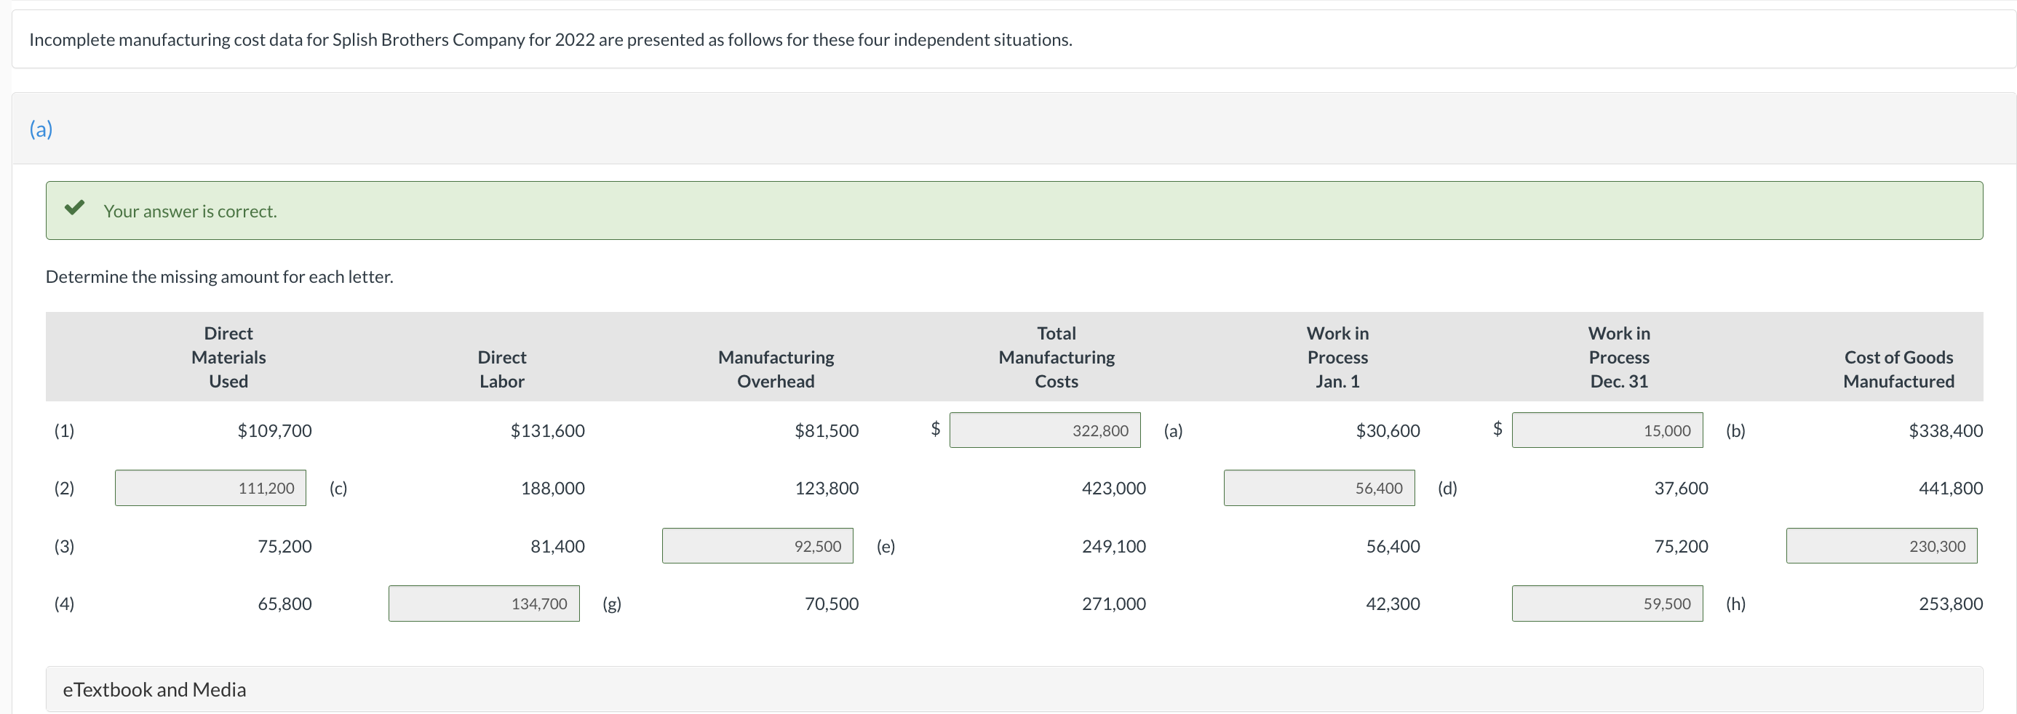Click the label (e) next to 92,500
The width and height of the screenshot is (2017, 714).
pyautogui.click(x=886, y=545)
